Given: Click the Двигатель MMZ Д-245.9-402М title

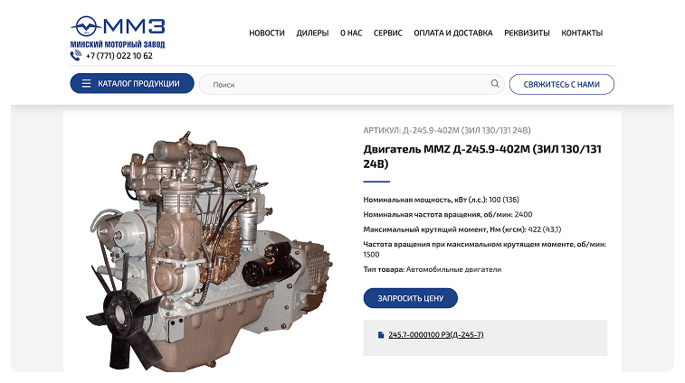Looking at the screenshot, I should [482, 156].
